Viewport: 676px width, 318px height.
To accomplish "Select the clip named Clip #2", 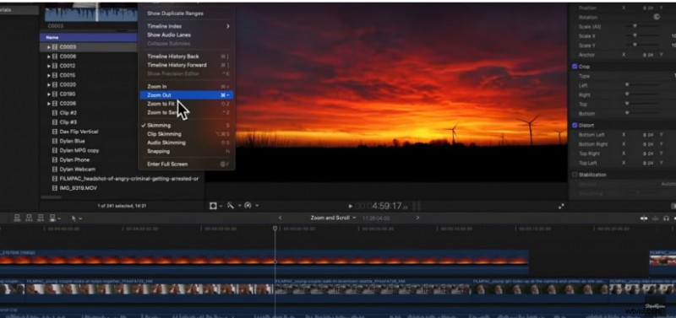I will pyautogui.click(x=68, y=113).
